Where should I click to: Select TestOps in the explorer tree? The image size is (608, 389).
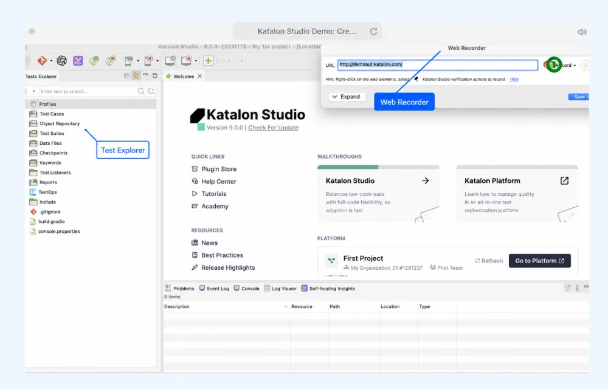pyautogui.click(x=47, y=192)
